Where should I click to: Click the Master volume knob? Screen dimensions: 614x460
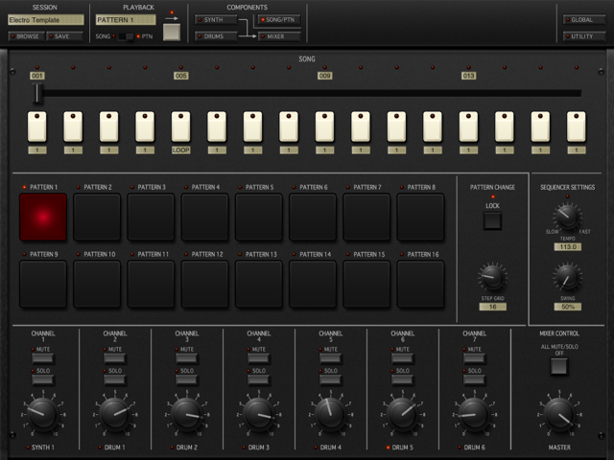[559, 414]
